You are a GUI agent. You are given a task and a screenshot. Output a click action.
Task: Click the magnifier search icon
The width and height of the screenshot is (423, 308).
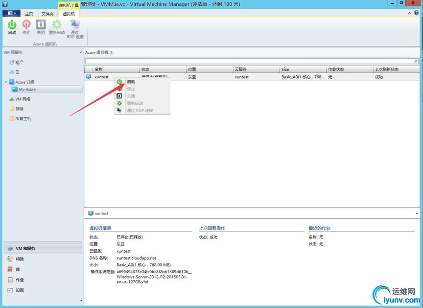[x=416, y=61]
